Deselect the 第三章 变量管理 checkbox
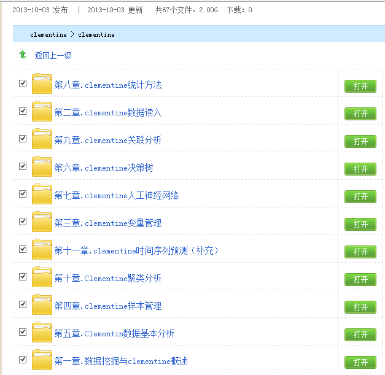 [x=23, y=222]
